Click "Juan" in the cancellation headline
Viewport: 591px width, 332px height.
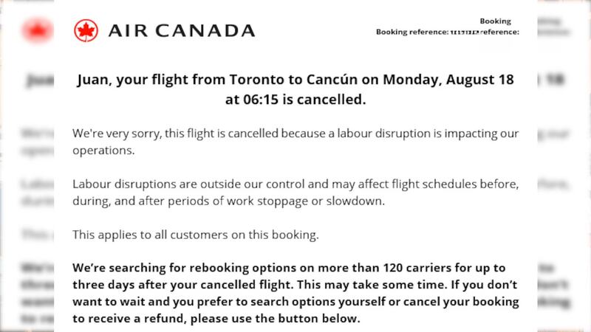tap(93, 80)
